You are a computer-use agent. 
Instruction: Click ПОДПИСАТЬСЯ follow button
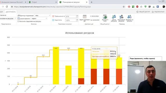pyautogui.click(x=158, y=12)
